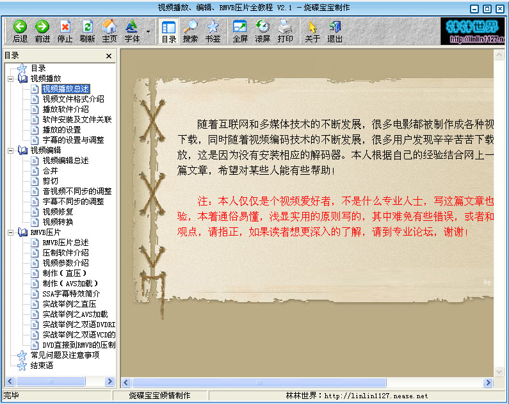Collapse the 视频播放 tree node

tap(10, 79)
